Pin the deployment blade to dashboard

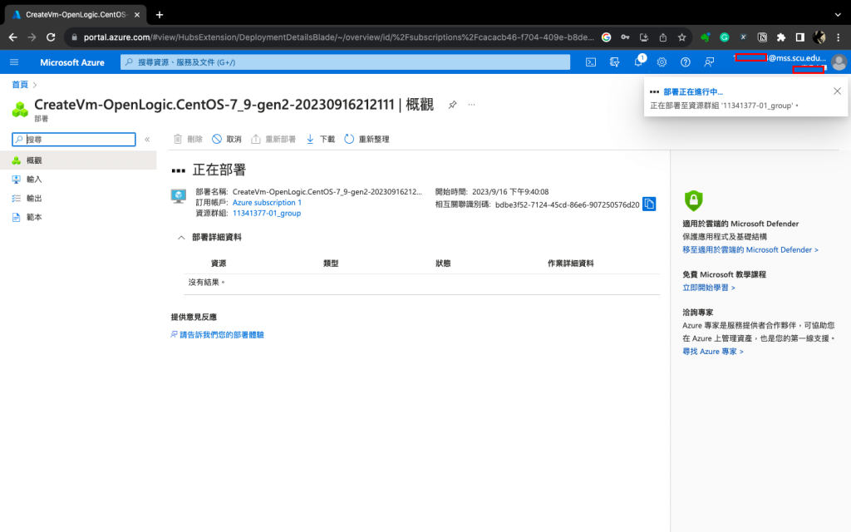(452, 105)
